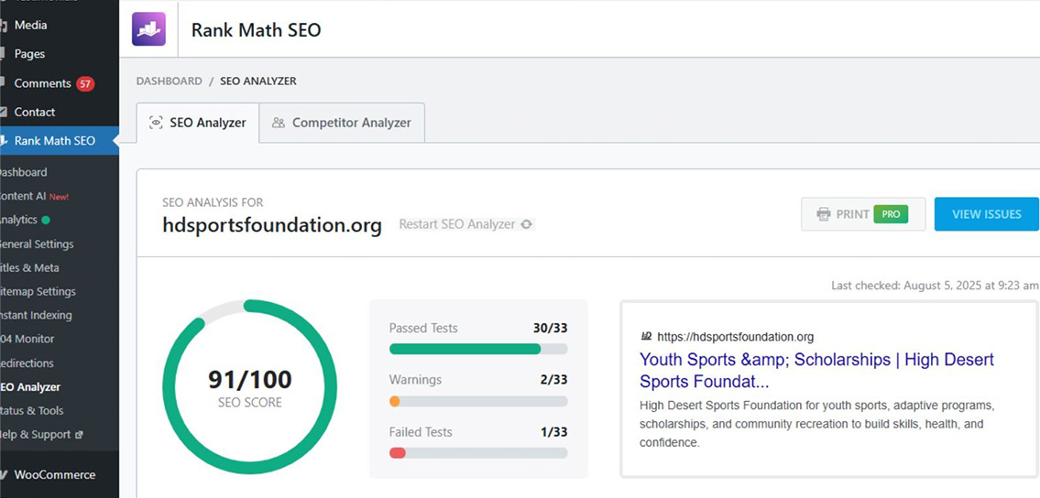This screenshot has width=1040, height=498.
Task: Click the refresh icon beside Restart SEO Analyzer
Action: pyautogui.click(x=527, y=224)
